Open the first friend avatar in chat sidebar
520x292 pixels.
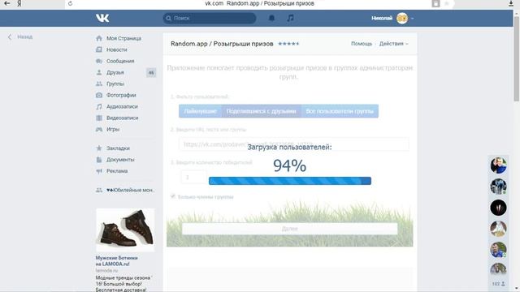coord(498,165)
